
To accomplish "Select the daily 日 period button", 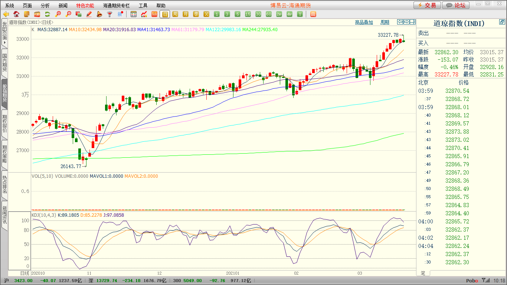I will 165,14.
